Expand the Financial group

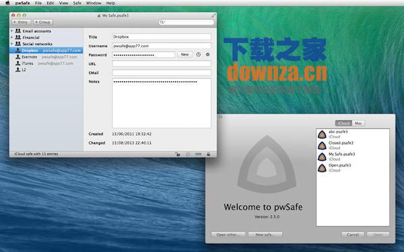11,37
